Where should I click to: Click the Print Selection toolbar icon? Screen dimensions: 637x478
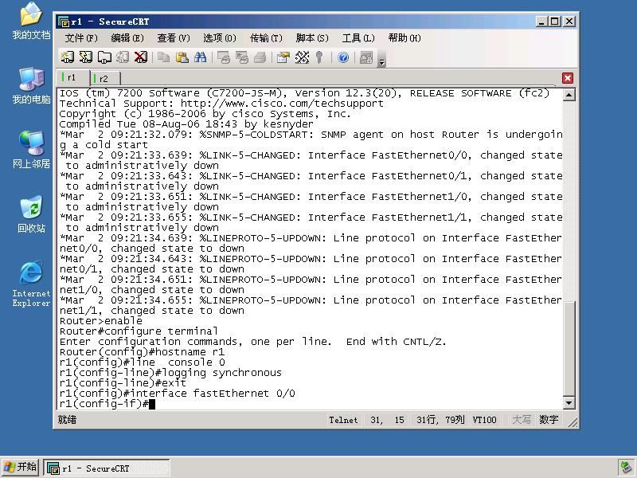[242, 57]
